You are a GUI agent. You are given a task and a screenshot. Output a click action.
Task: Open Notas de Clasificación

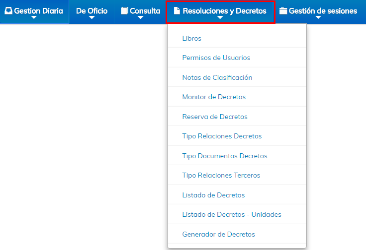(237, 77)
